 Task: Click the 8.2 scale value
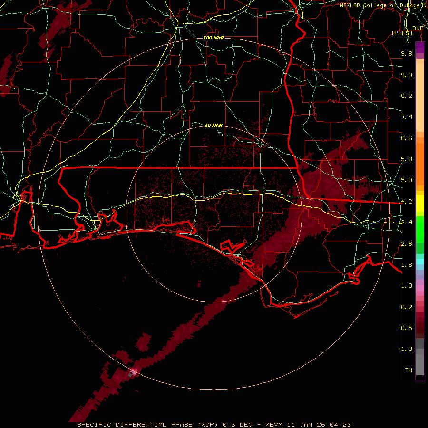coord(407,96)
